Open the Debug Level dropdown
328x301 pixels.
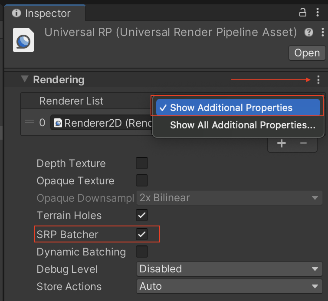coord(229,269)
